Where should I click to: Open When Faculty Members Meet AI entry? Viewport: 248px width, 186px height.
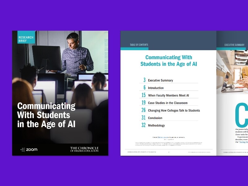168,95
